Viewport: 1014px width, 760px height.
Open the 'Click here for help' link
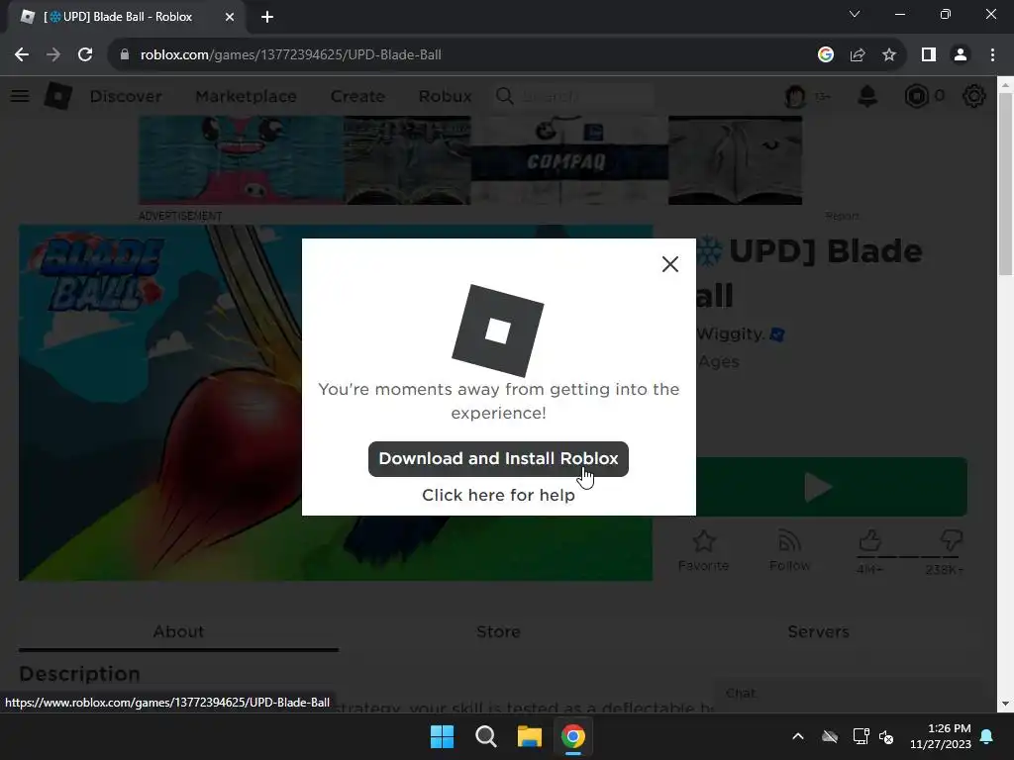coord(498,495)
